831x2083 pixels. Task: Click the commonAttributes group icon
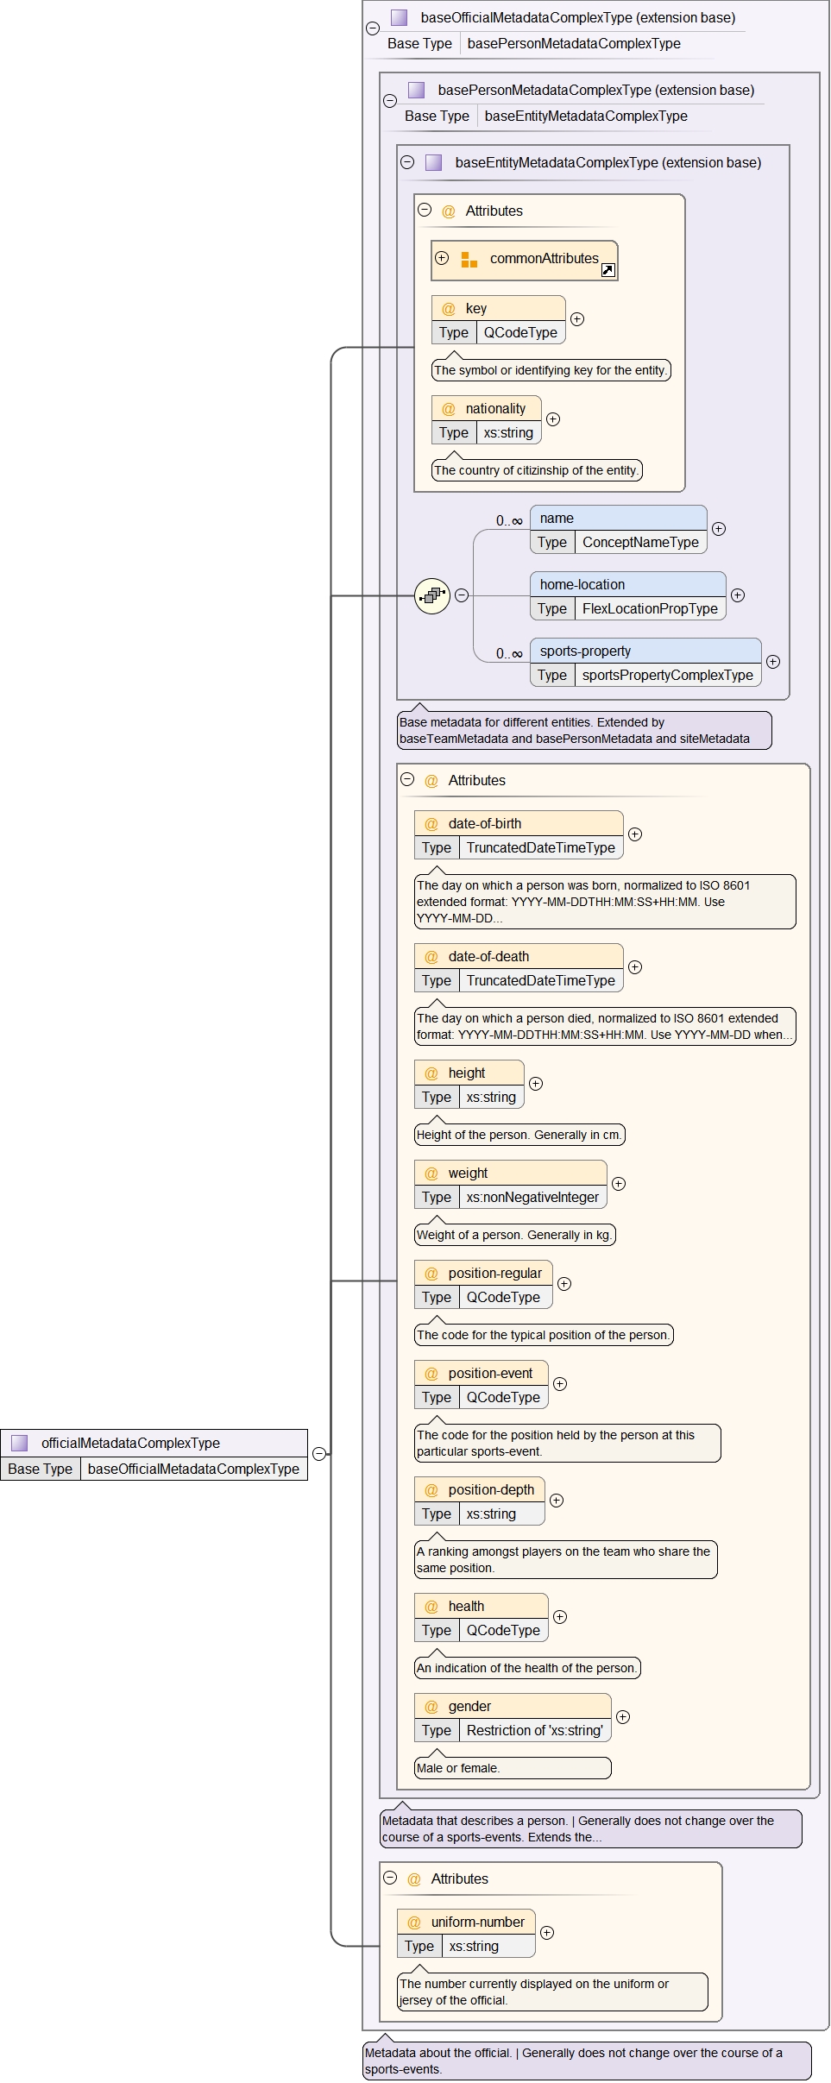[469, 259]
